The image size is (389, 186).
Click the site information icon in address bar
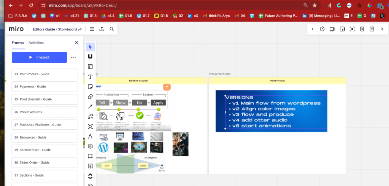point(43,5)
